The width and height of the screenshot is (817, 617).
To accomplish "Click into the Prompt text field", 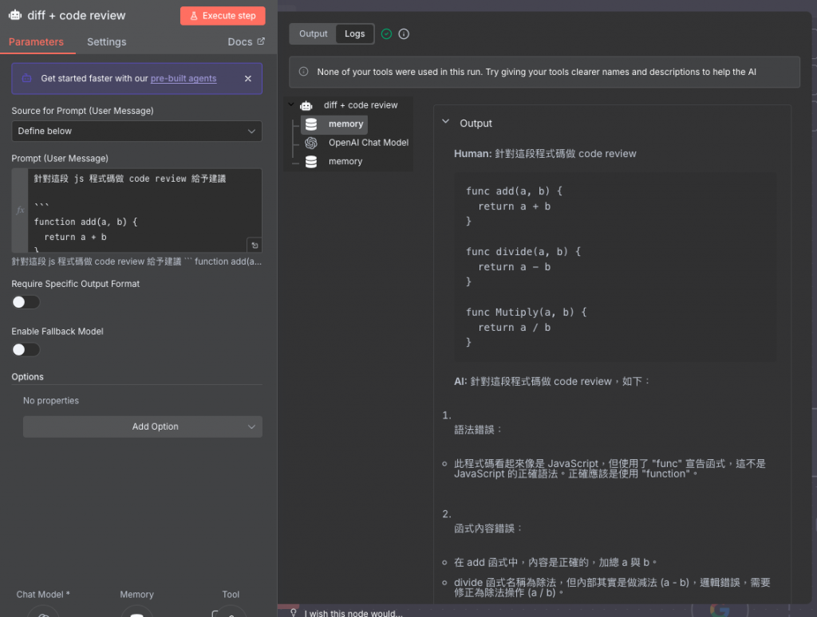I will [x=144, y=210].
